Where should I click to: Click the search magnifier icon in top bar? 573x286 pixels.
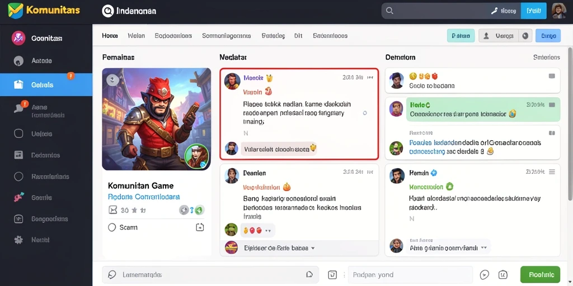(389, 11)
